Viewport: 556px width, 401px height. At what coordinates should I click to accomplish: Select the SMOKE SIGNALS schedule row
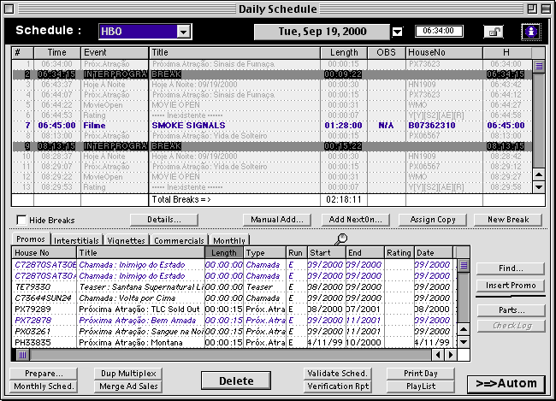[272, 126]
